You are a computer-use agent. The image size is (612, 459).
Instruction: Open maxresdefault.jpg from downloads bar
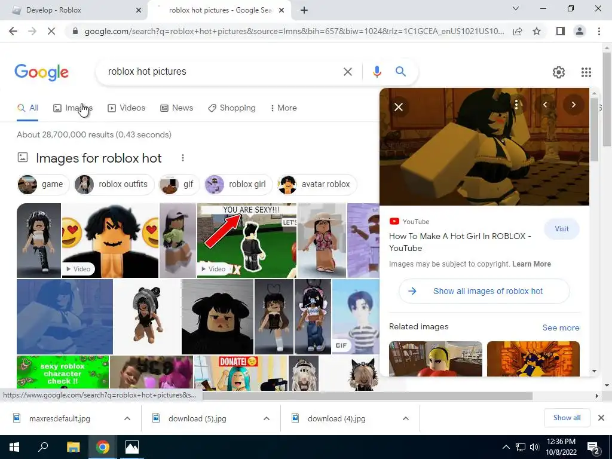point(59,418)
